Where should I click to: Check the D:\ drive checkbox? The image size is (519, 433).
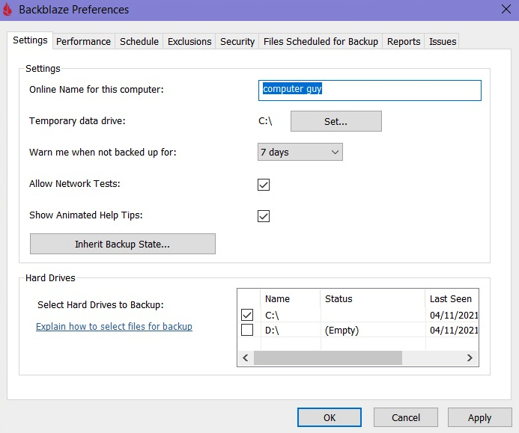tap(247, 330)
